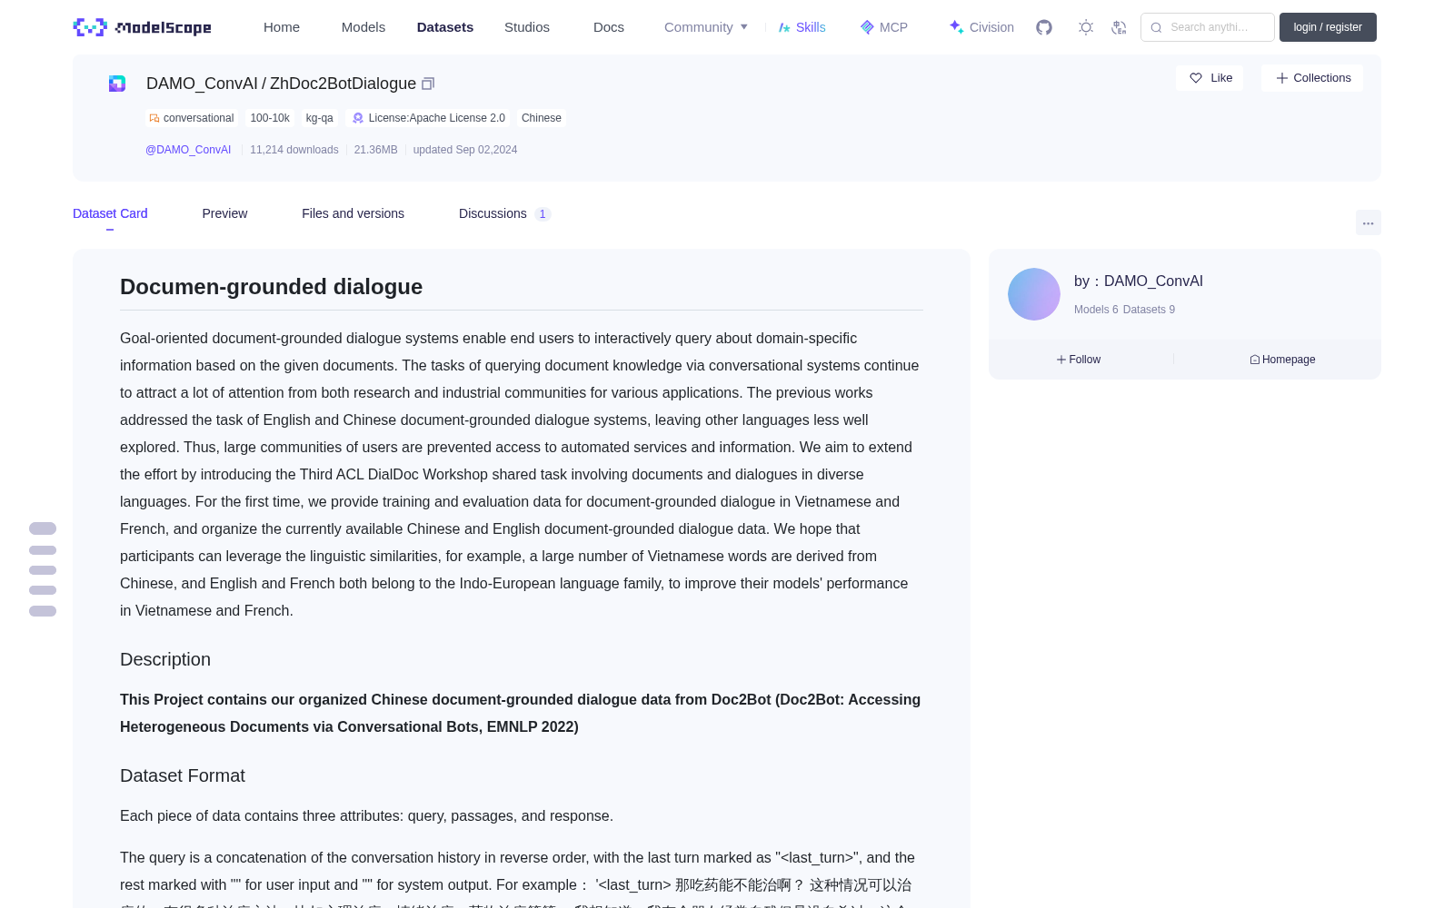This screenshot has width=1454, height=908.
Task: Open Civision from the top bar
Action: [x=981, y=27]
